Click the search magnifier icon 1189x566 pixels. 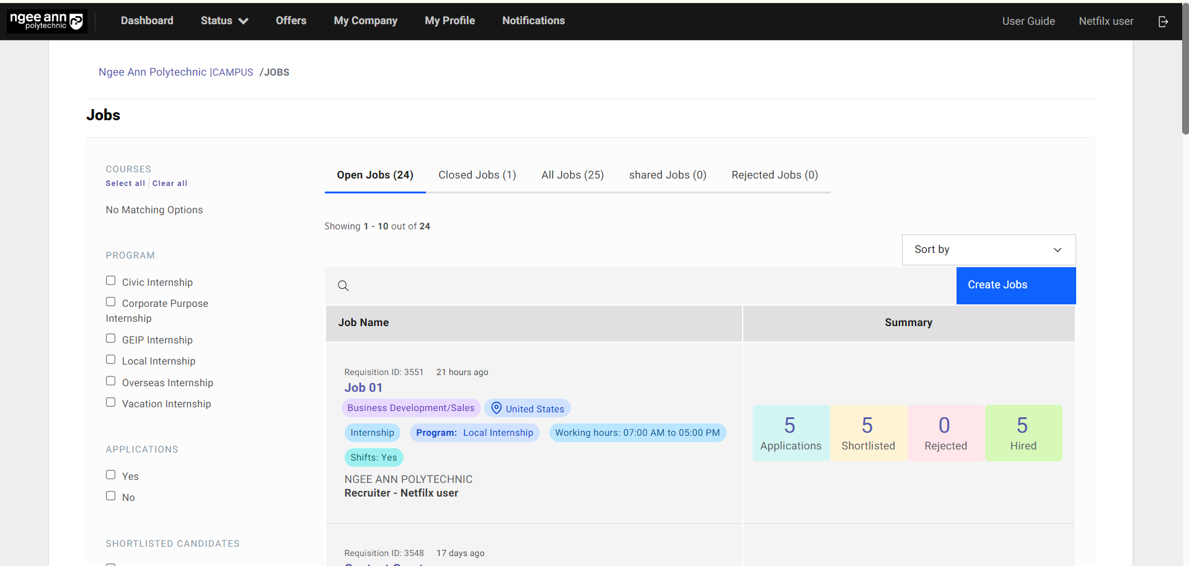pos(343,286)
